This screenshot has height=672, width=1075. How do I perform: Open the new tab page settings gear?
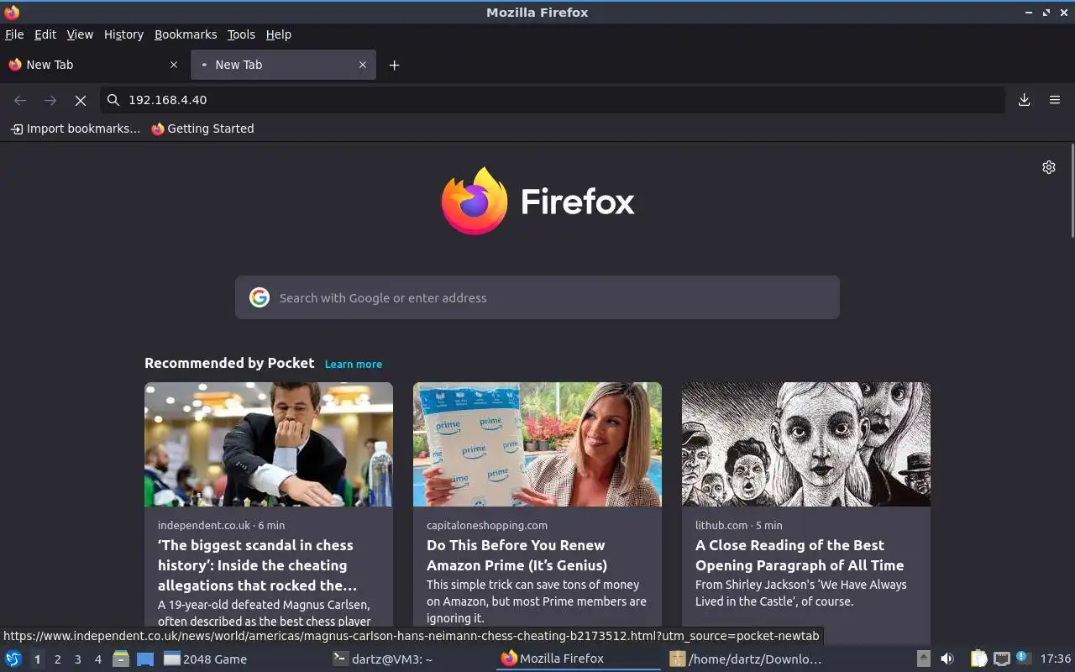[x=1049, y=167]
